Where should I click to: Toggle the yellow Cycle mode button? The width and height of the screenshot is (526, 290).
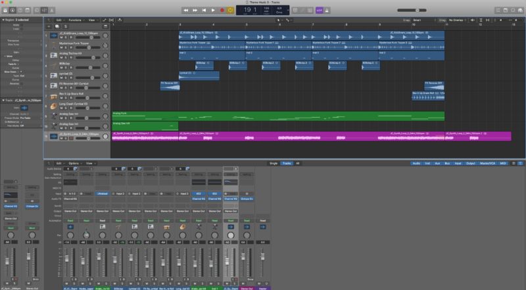[x=231, y=11]
